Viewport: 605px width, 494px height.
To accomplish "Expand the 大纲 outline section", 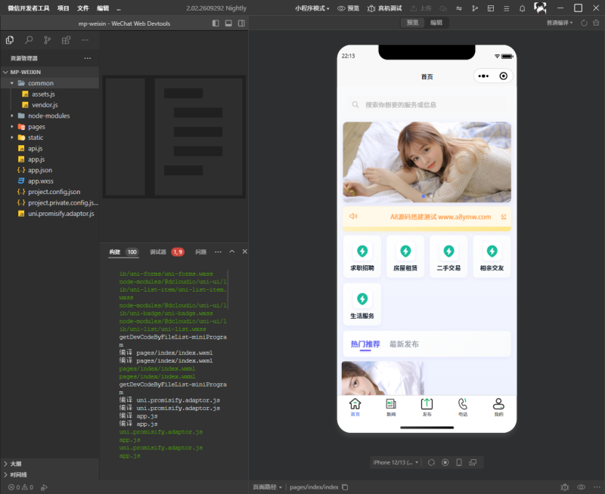I will (50, 464).
